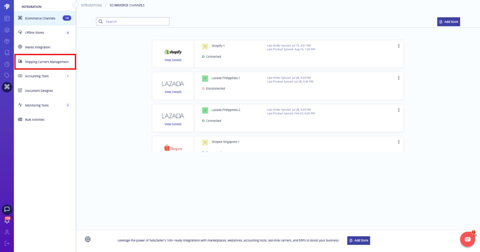Click the Disconnected status label

[x=215, y=88]
